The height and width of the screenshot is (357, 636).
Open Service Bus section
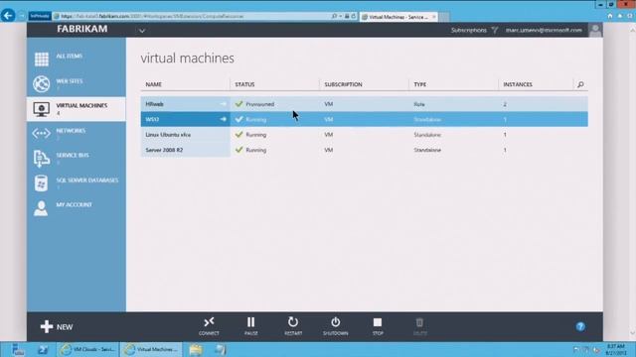77,159
